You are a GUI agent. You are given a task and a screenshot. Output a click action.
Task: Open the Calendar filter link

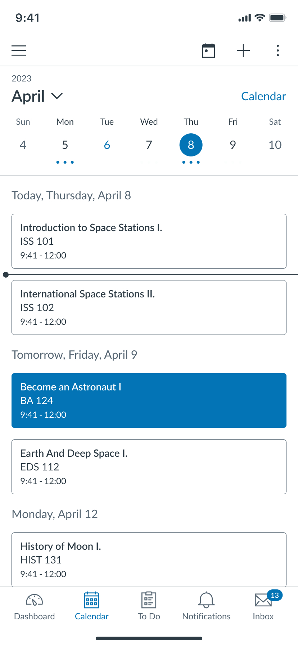(263, 96)
